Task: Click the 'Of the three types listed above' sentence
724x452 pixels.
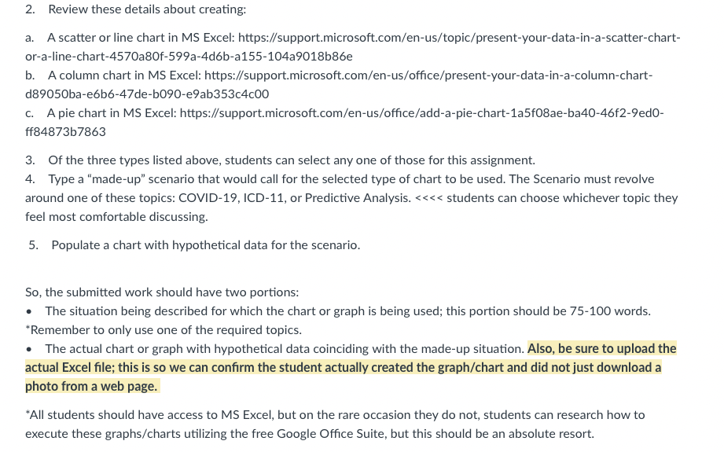Action: pos(292,160)
